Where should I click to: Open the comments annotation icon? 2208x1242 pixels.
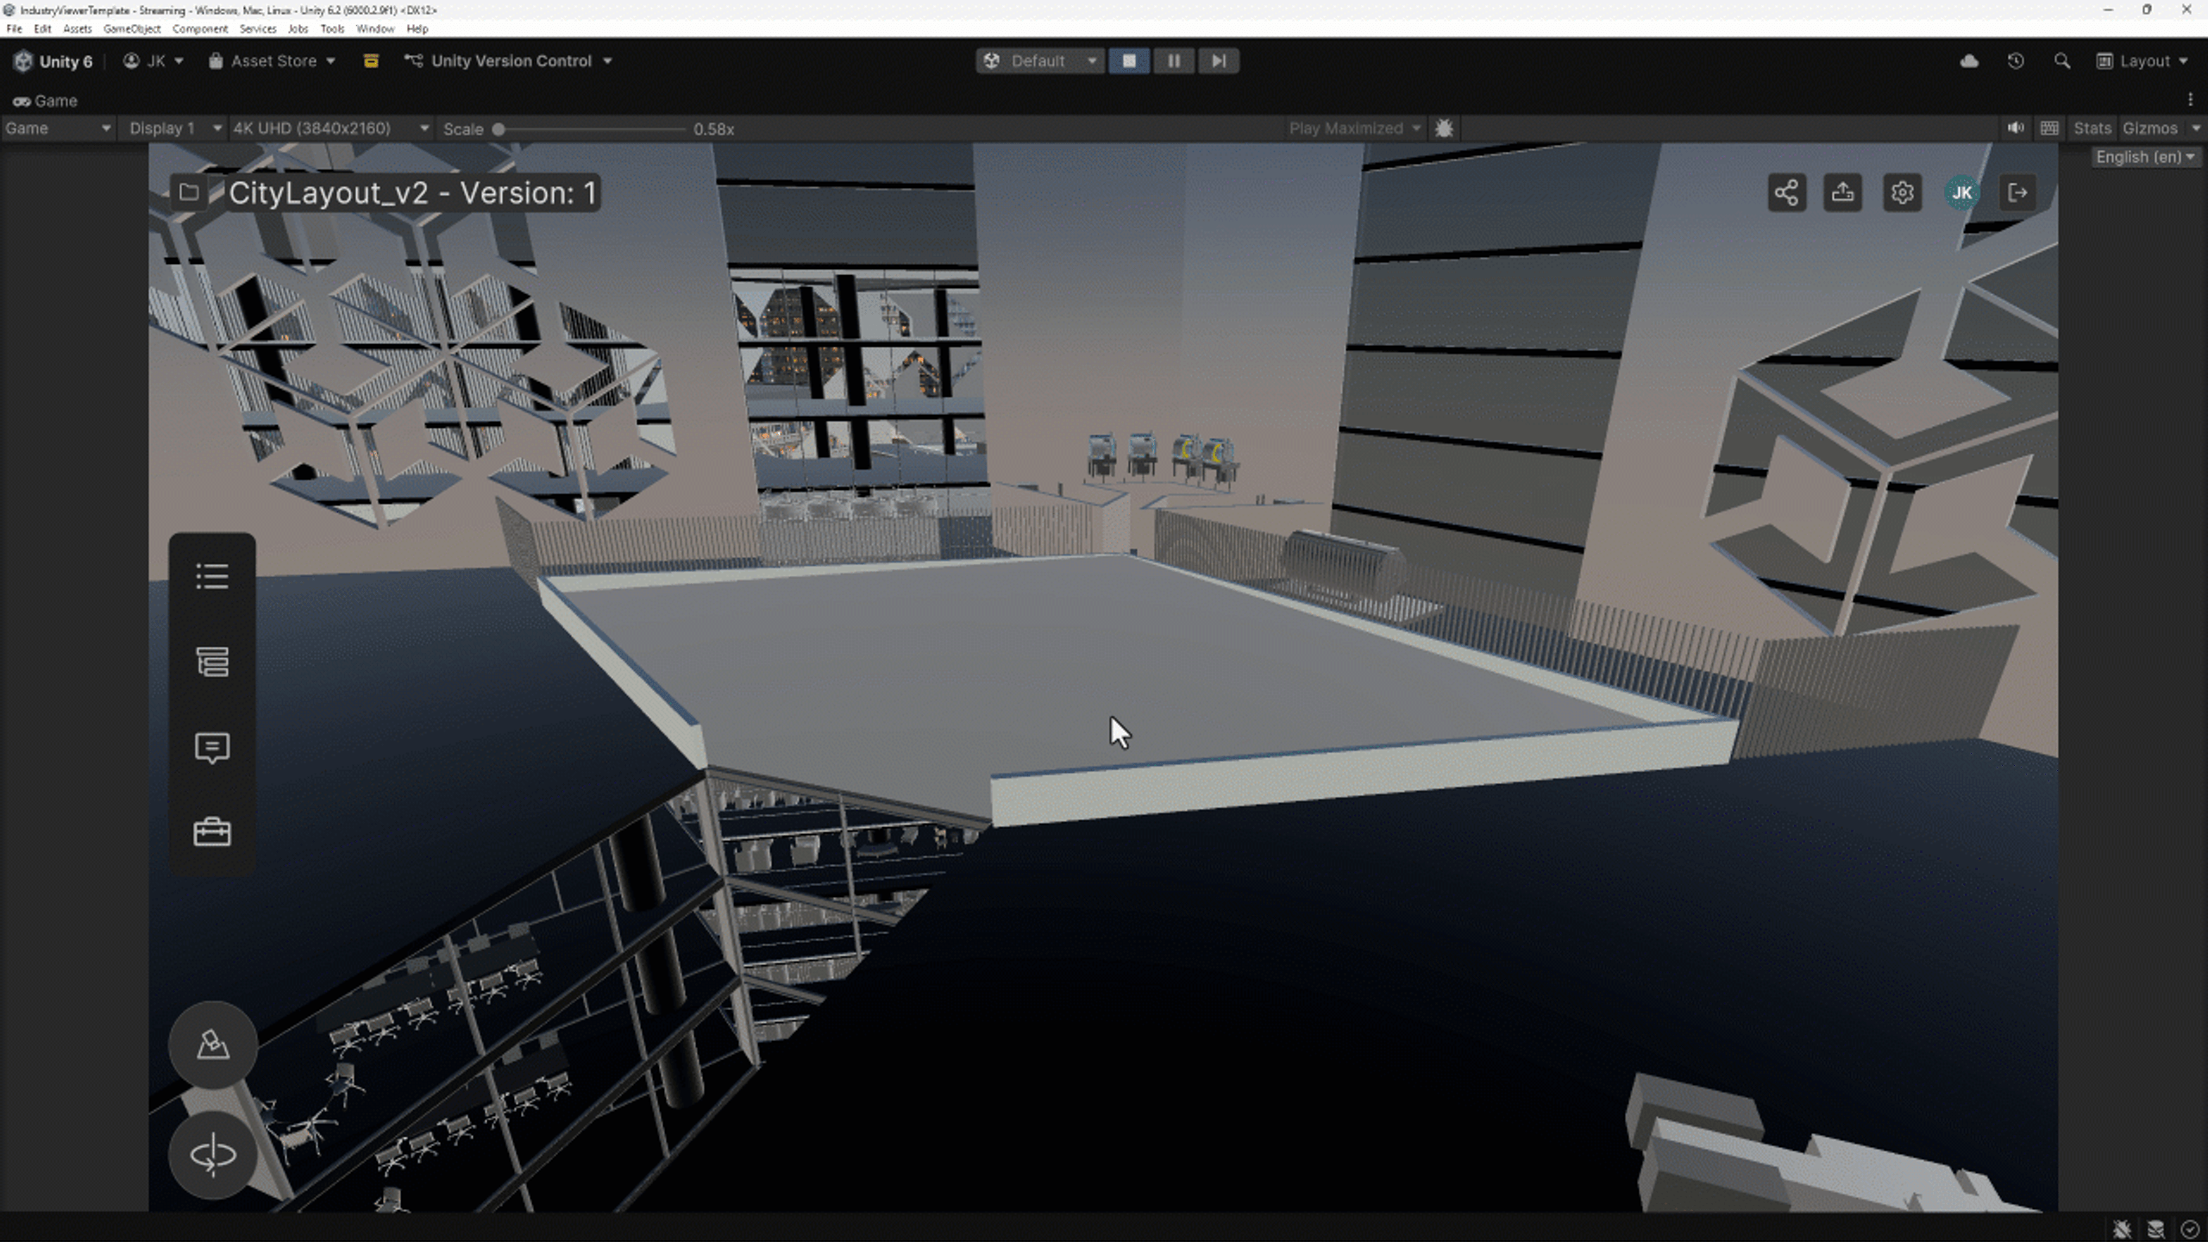point(212,748)
